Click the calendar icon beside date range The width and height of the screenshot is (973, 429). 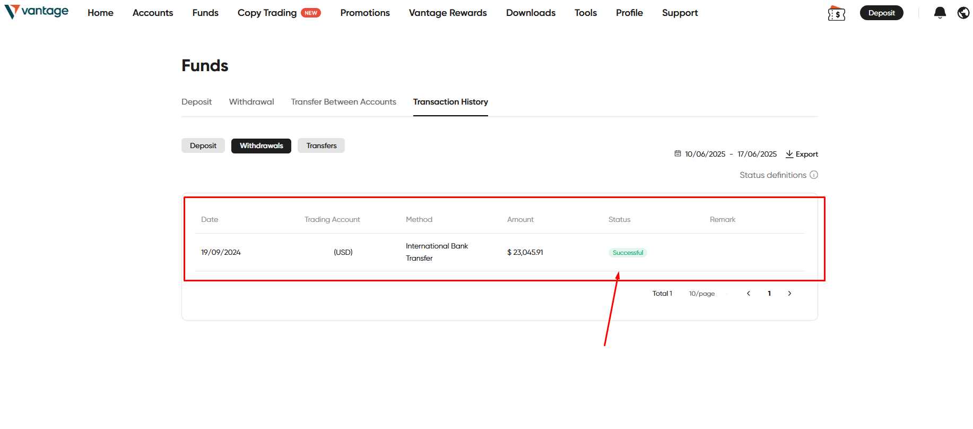pyautogui.click(x=677, y=154)
